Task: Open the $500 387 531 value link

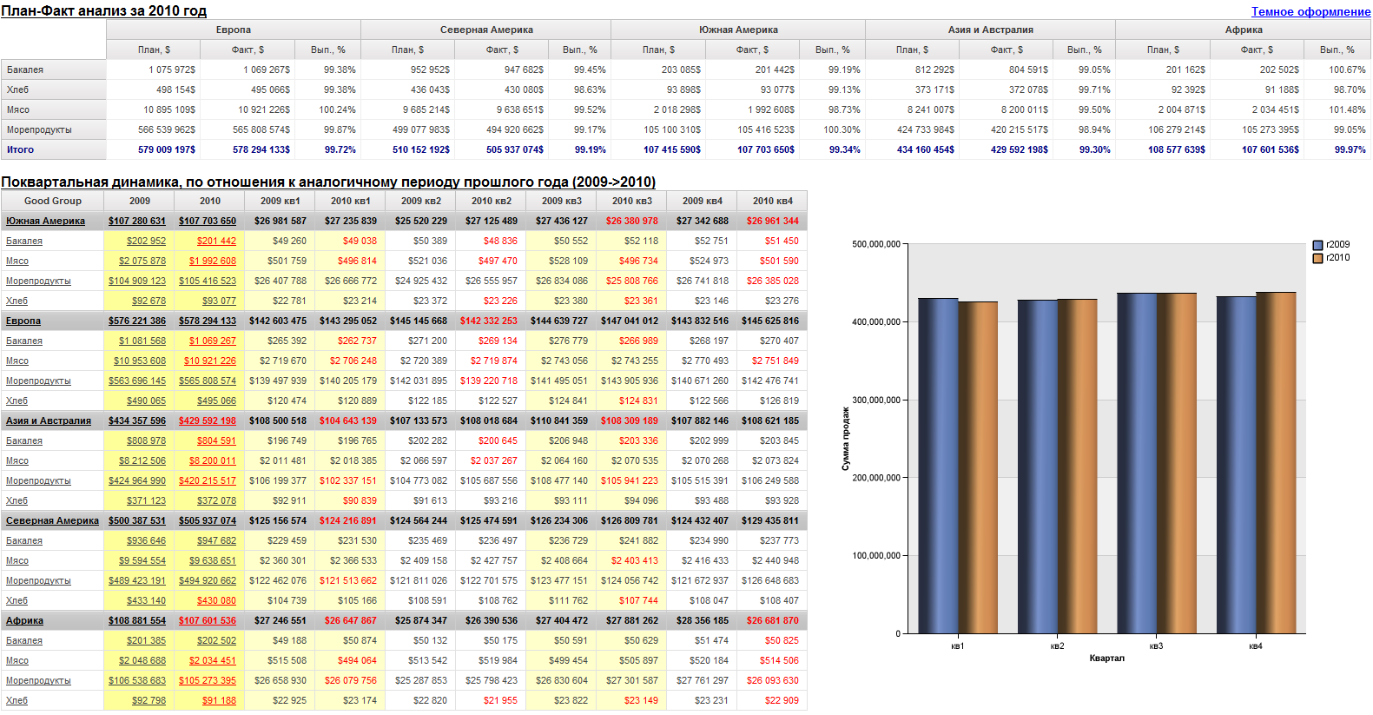Action: pos(137,520)
